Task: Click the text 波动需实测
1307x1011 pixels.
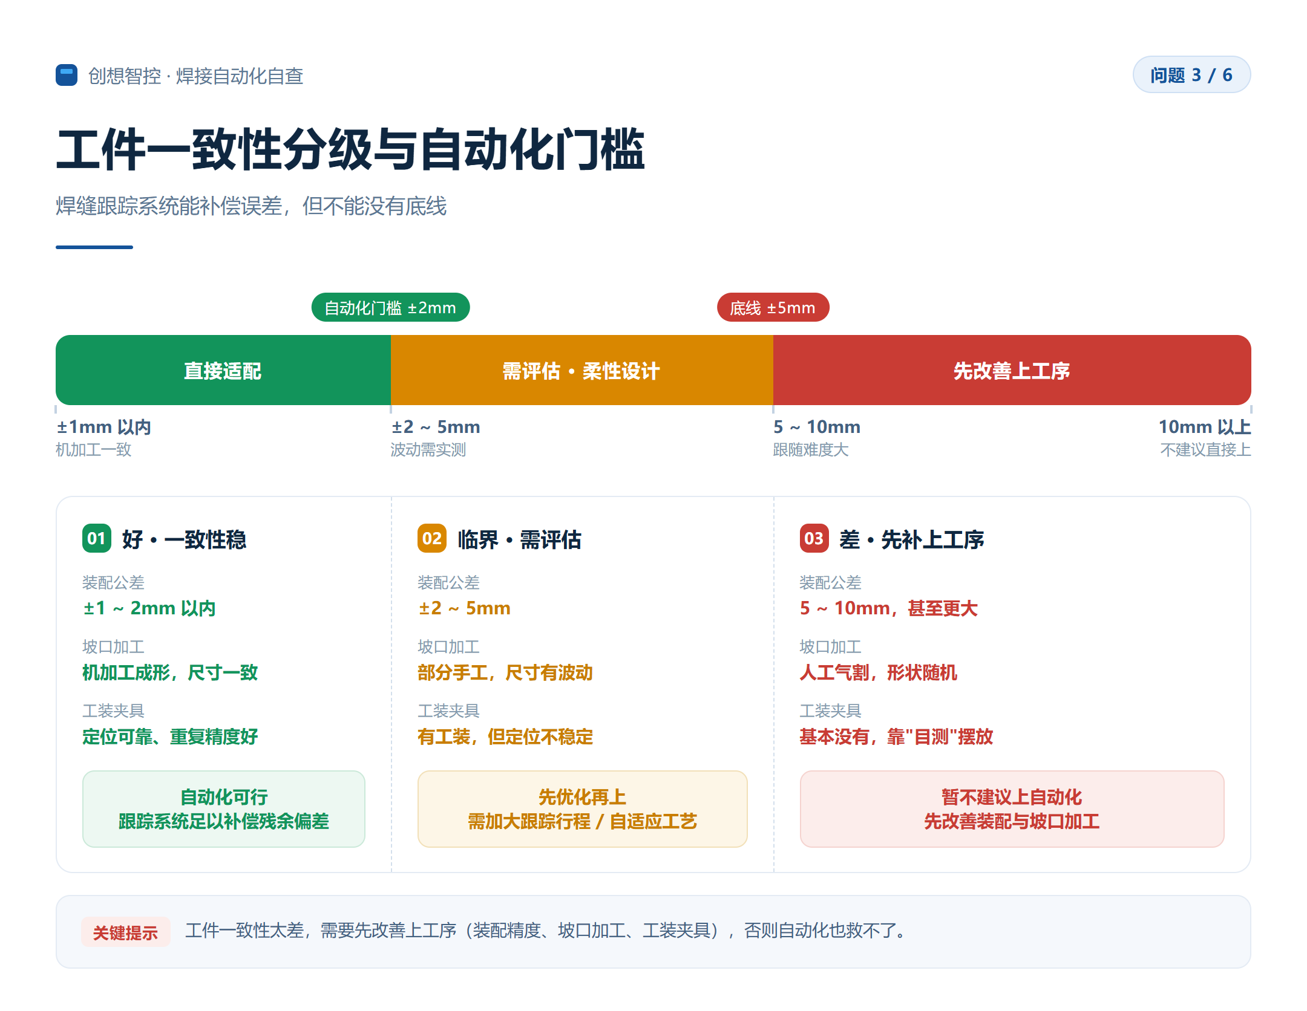Action: coord(428,450)
